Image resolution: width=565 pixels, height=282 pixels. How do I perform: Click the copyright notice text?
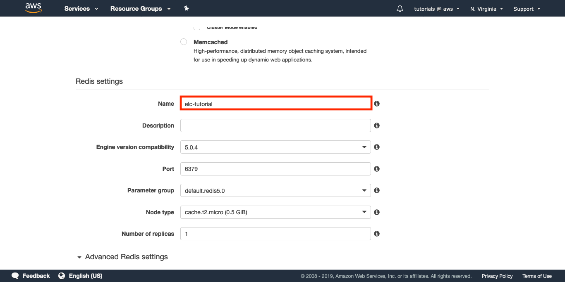pos(386,276)
